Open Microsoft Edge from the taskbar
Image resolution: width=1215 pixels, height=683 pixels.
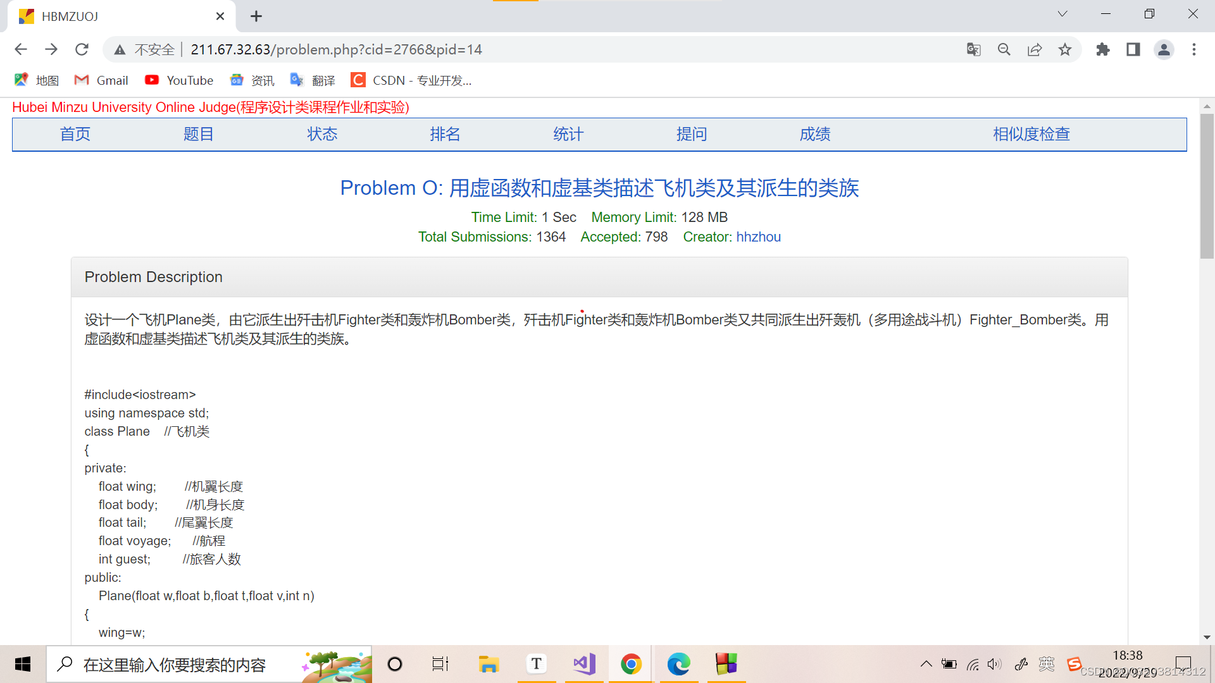tap(678, 664)
